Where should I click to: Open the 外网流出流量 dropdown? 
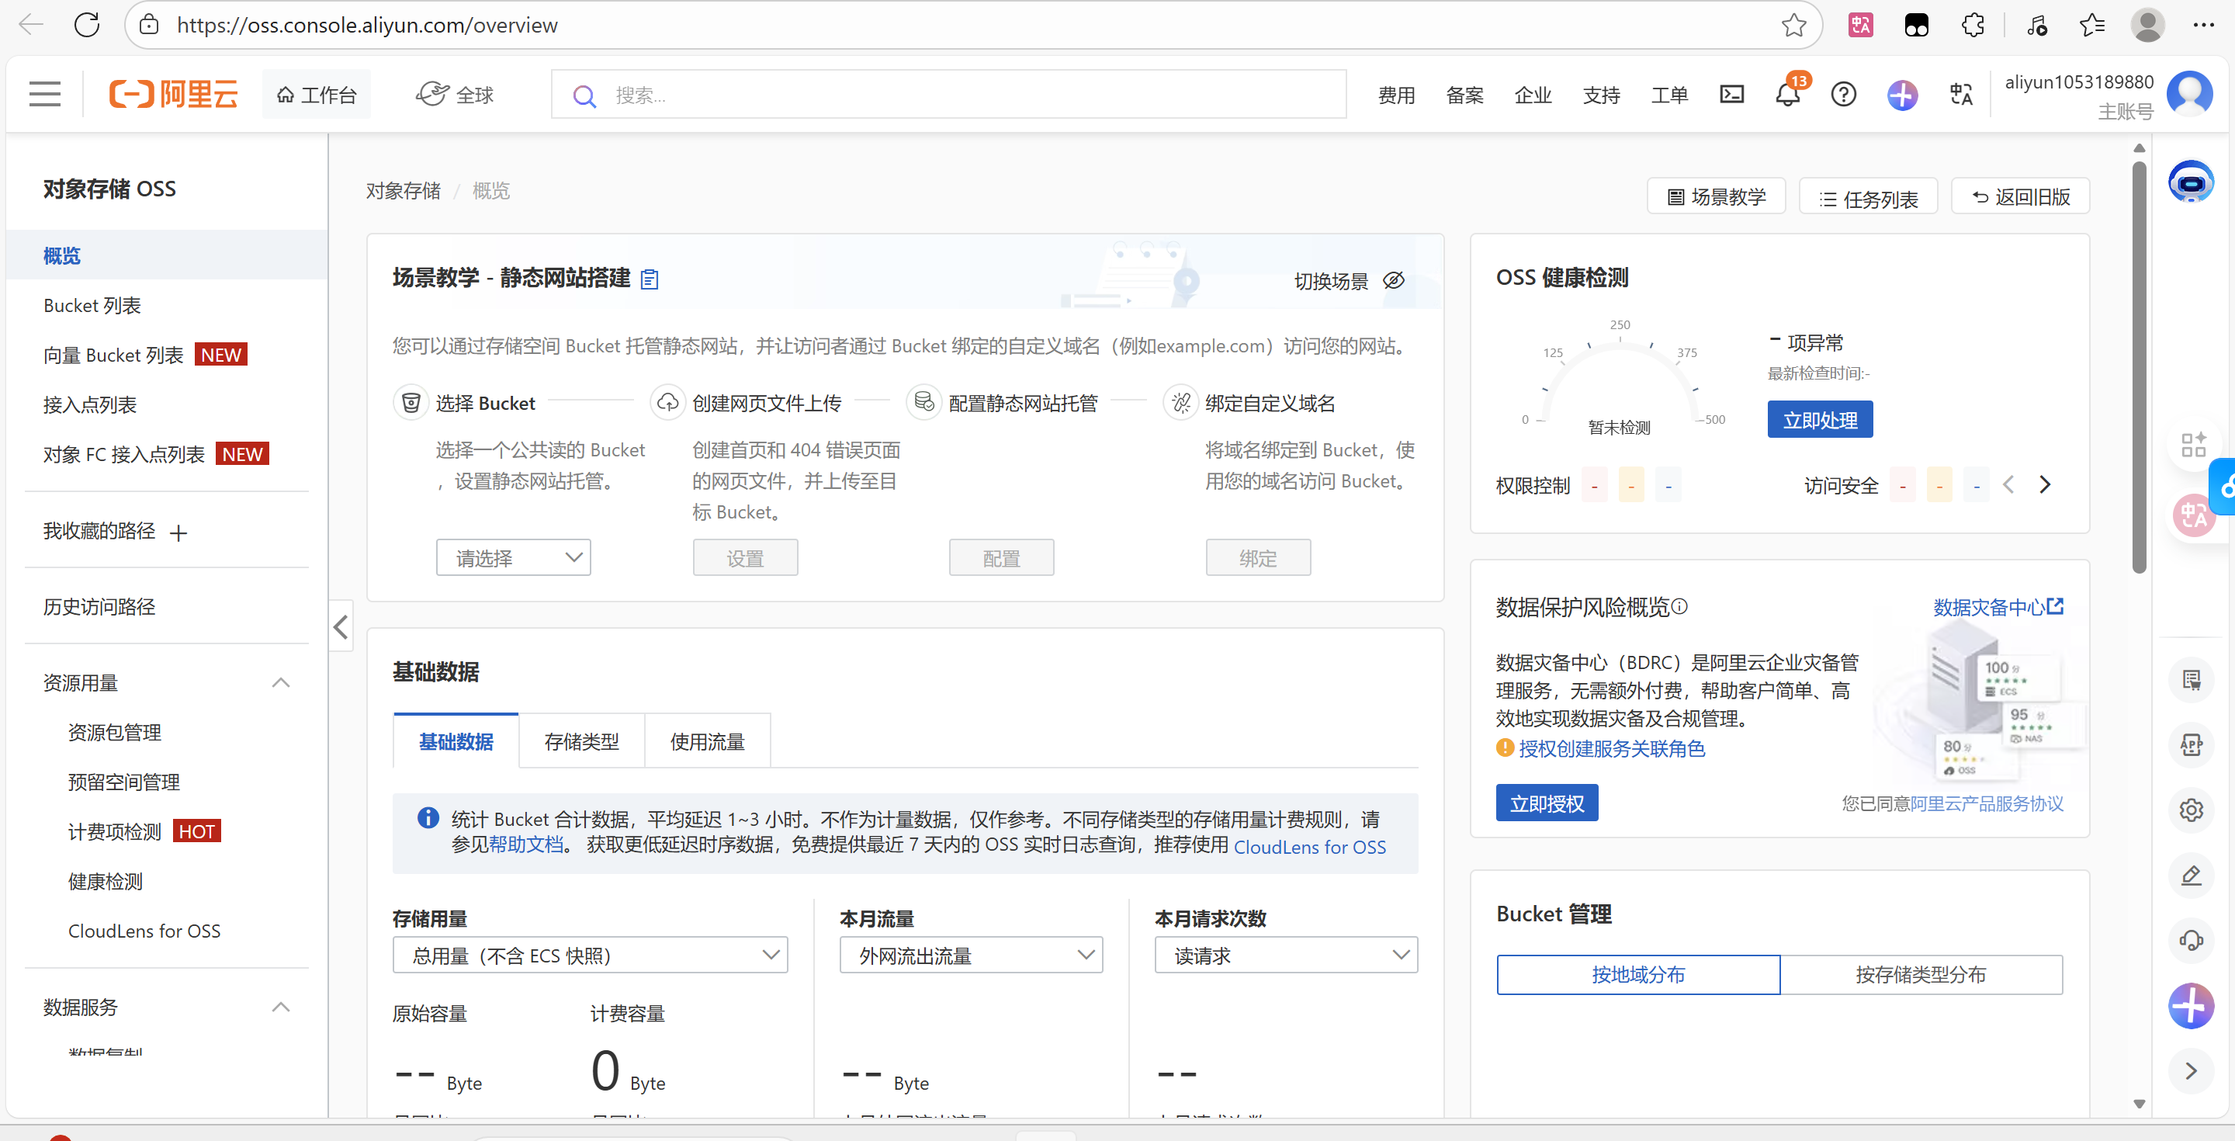pos(971,955)
